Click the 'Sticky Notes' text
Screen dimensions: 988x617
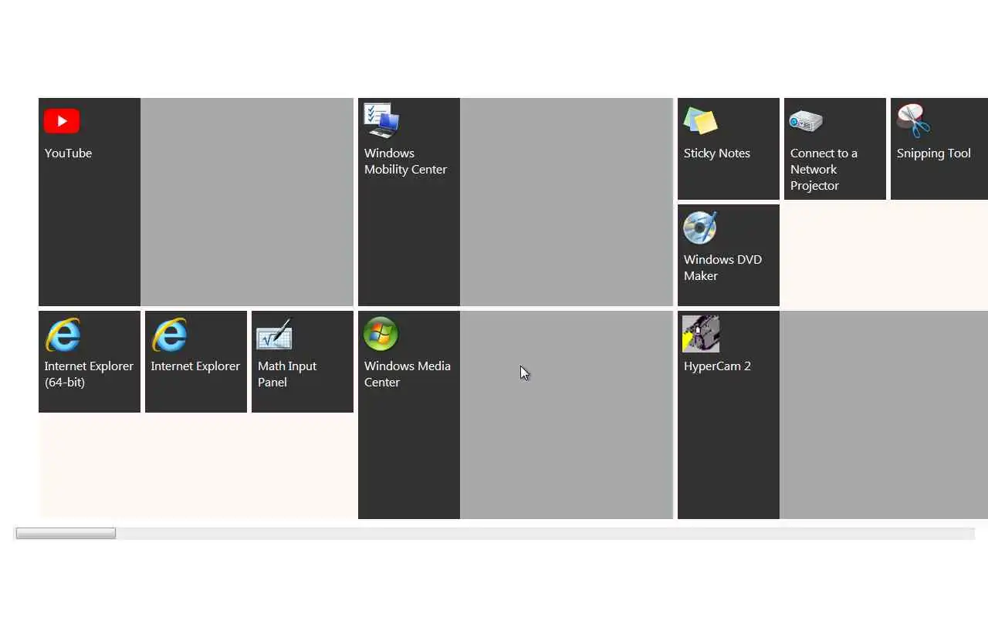[717, 153]
